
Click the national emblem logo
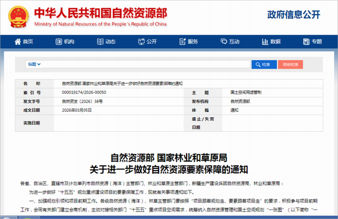[18, 17]
